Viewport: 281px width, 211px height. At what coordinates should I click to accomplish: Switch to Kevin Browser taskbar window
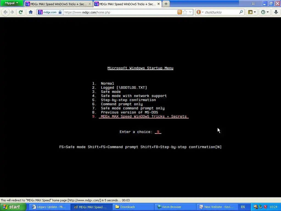click(x=175, y=207)
